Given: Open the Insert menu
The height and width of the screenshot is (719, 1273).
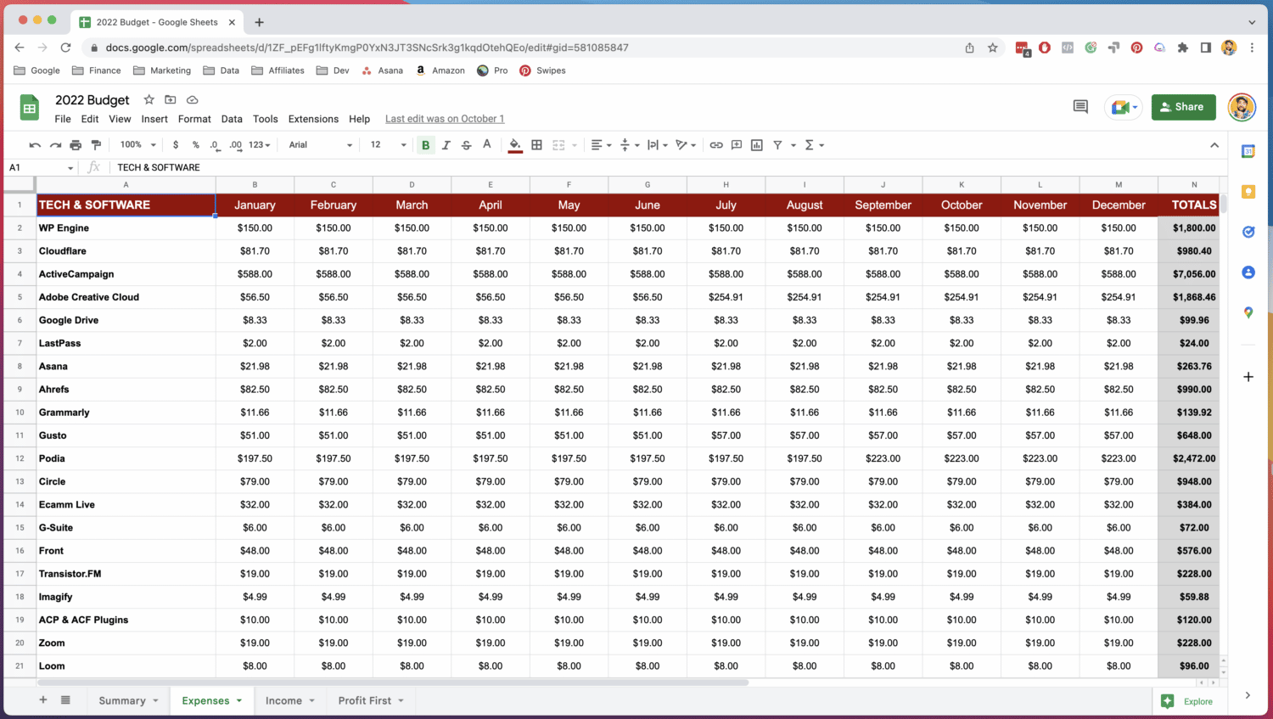Looking at the screenshot, I should pos(154,119).
